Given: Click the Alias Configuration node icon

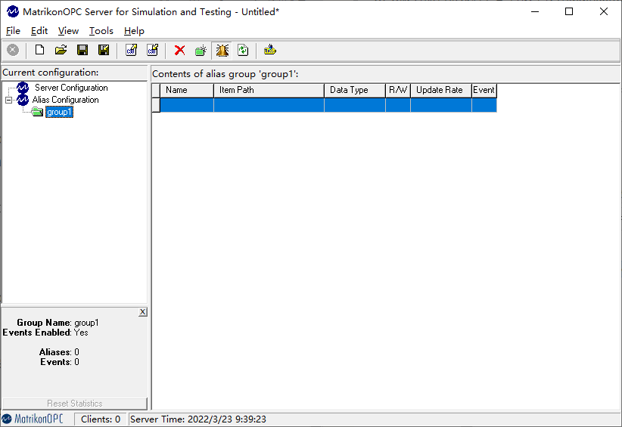Looking at the screenshot, I should coord(23,100).
